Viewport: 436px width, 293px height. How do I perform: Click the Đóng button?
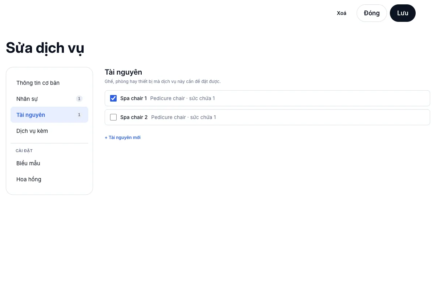point(372,13)
